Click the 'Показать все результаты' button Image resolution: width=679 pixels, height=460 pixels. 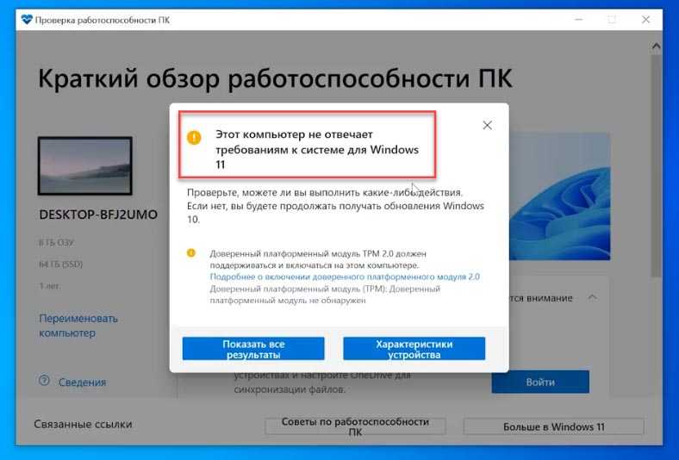pyautogui.click(x=253, y=349)
